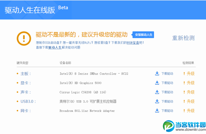206x134 pixels.
Task: Click download icon in USB3.0 row
Action: [157, 101]
